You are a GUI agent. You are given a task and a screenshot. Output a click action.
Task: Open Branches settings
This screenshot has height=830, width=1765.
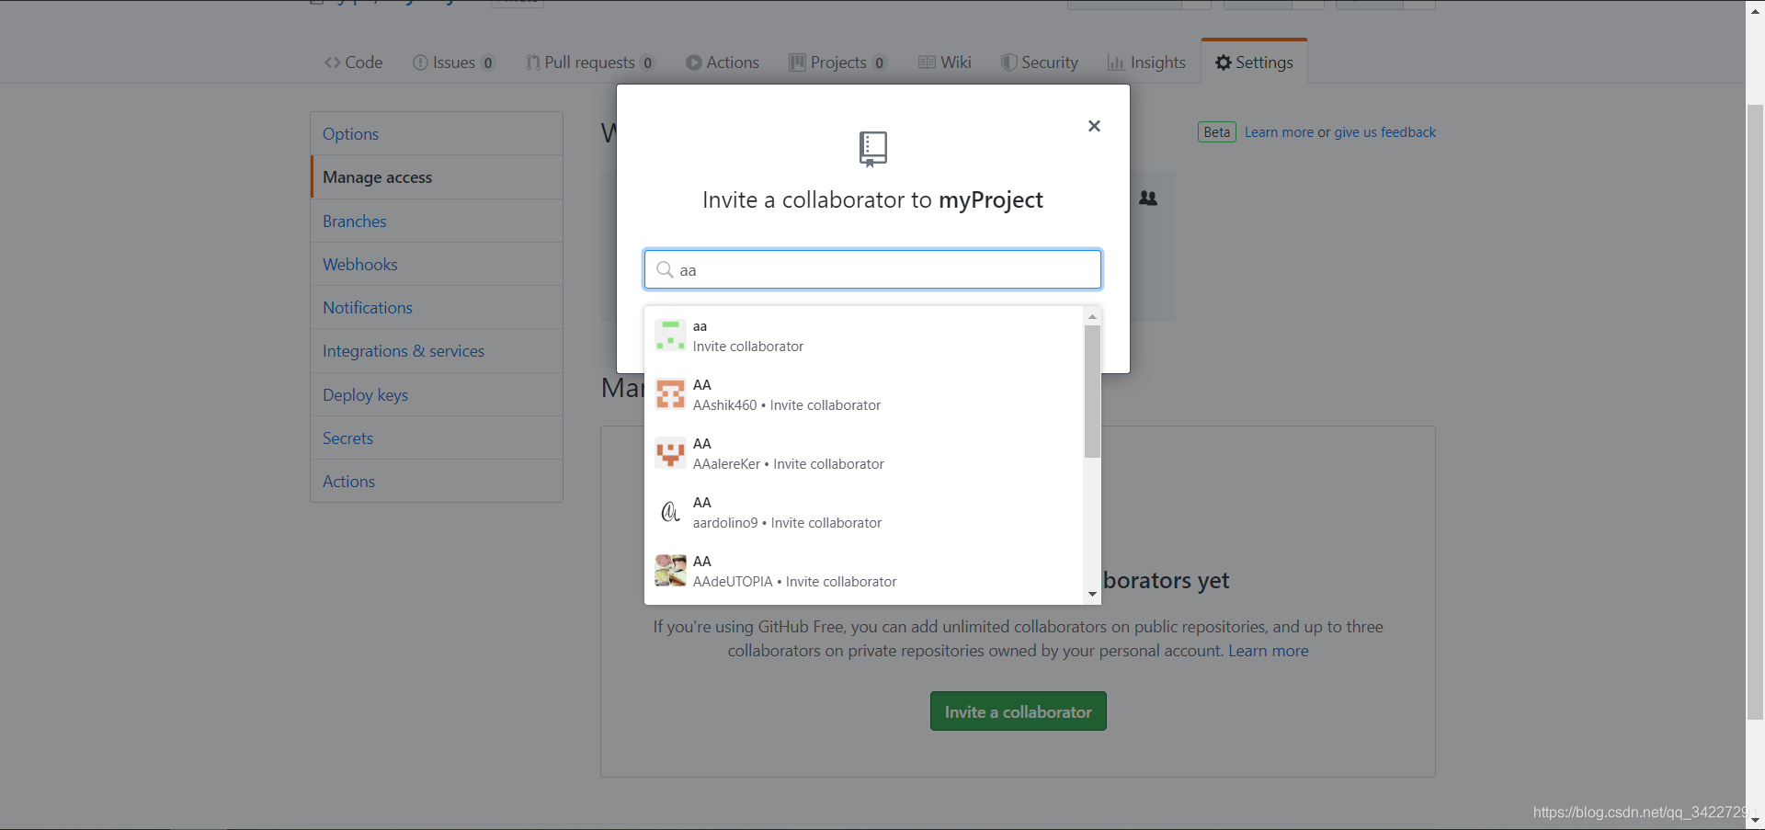click(437, 222)
